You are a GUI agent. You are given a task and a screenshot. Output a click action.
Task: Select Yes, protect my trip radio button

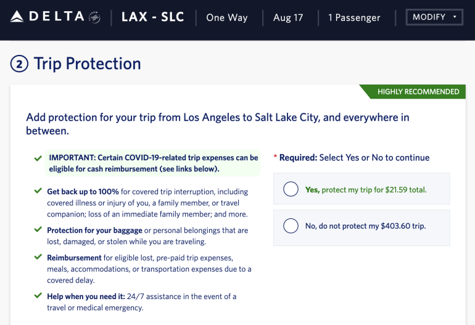point(291,189)
